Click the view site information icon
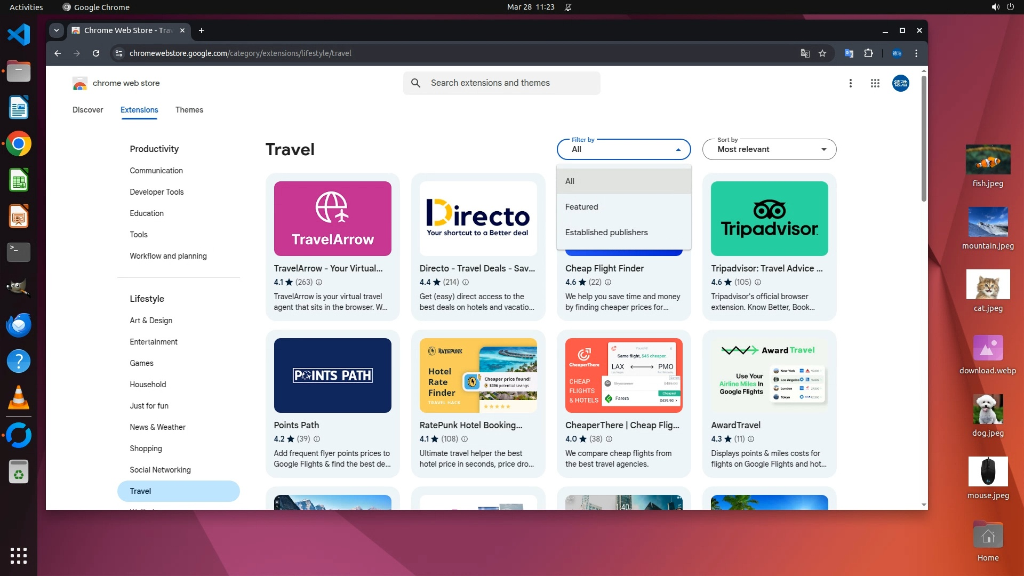The width and height of the screenshot is (1024, 576). [119, 53]
